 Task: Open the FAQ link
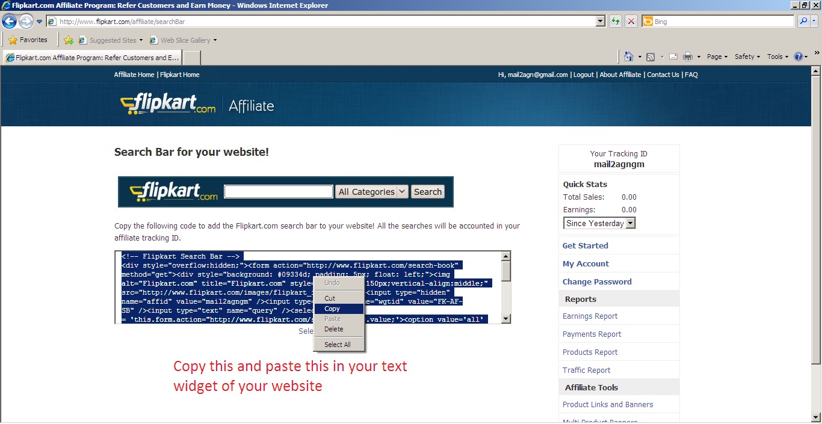tap(691, 75)
